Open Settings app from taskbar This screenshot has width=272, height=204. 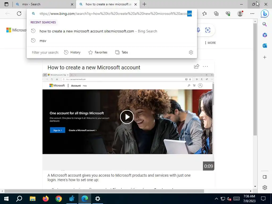tap(98, 199)
